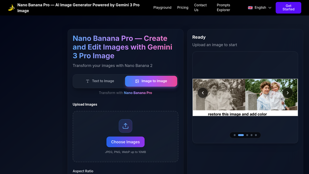Image resolution: width=309 pixels, height=174 pixels.
Task: Click the Nano Banana Pro gradient link
Action: (x=138, y=93)
